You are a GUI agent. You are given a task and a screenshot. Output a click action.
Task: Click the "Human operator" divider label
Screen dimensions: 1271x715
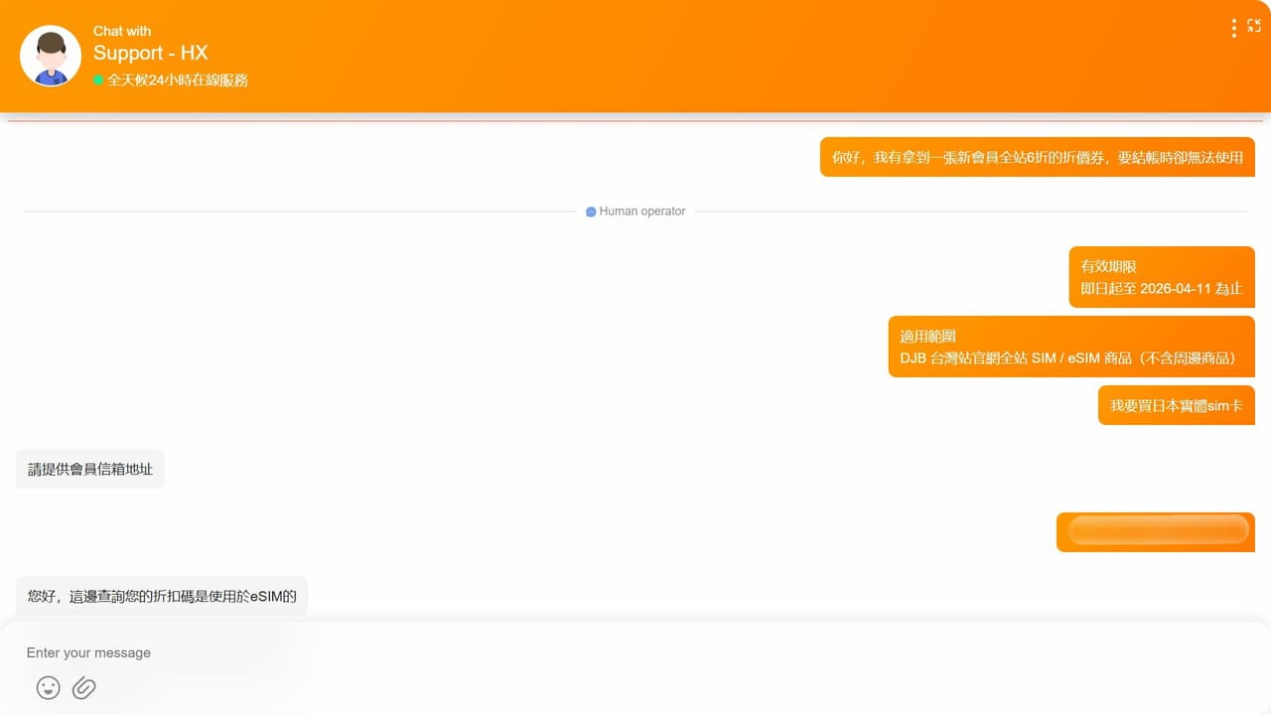tap(642, 212)
